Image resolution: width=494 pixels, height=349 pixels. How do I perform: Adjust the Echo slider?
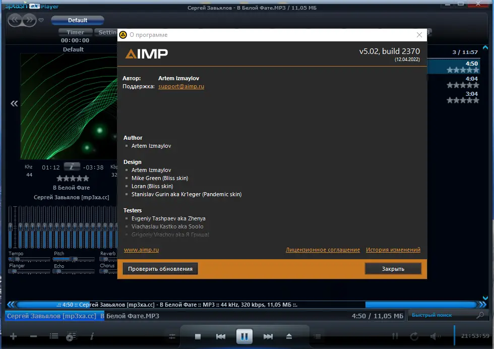pos(74,271)
